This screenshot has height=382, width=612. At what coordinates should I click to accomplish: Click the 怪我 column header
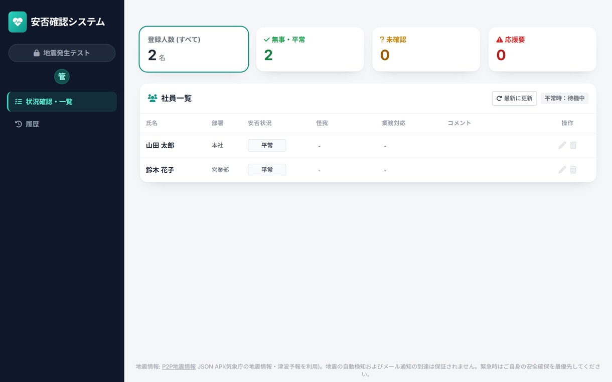(x=322, y=123)
